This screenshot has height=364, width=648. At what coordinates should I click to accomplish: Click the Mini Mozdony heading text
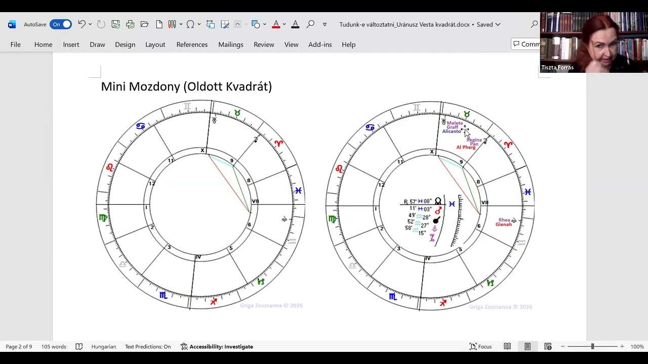click(x=186, y=86)
